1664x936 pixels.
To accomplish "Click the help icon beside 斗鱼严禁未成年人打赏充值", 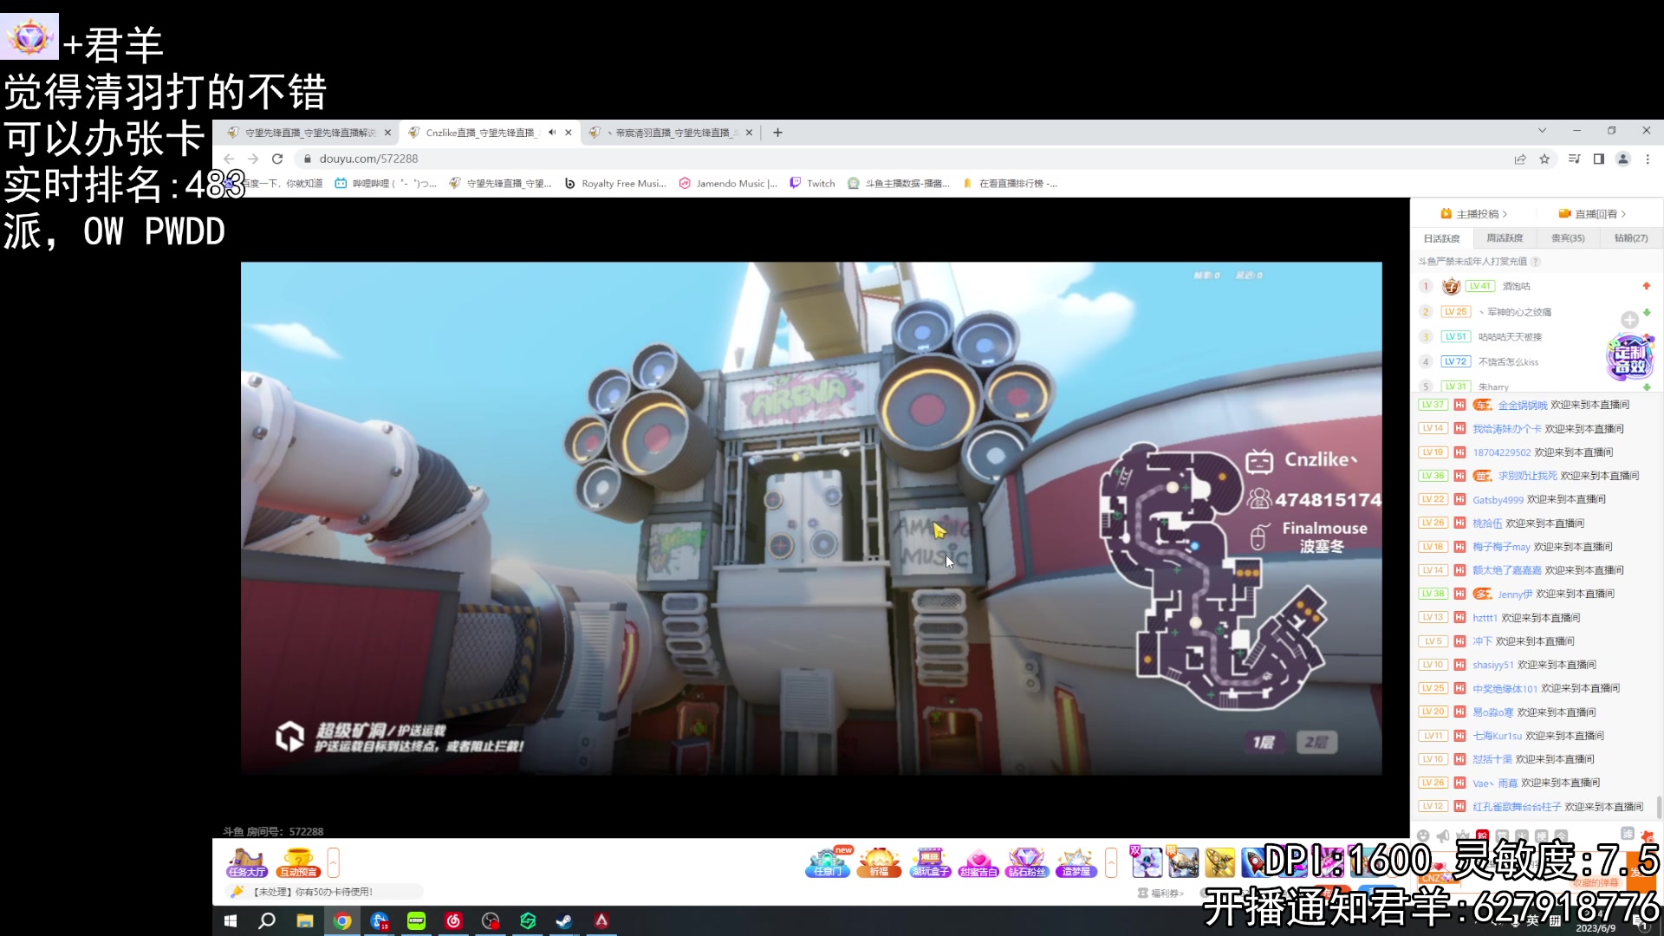I will pos(1536,262).
